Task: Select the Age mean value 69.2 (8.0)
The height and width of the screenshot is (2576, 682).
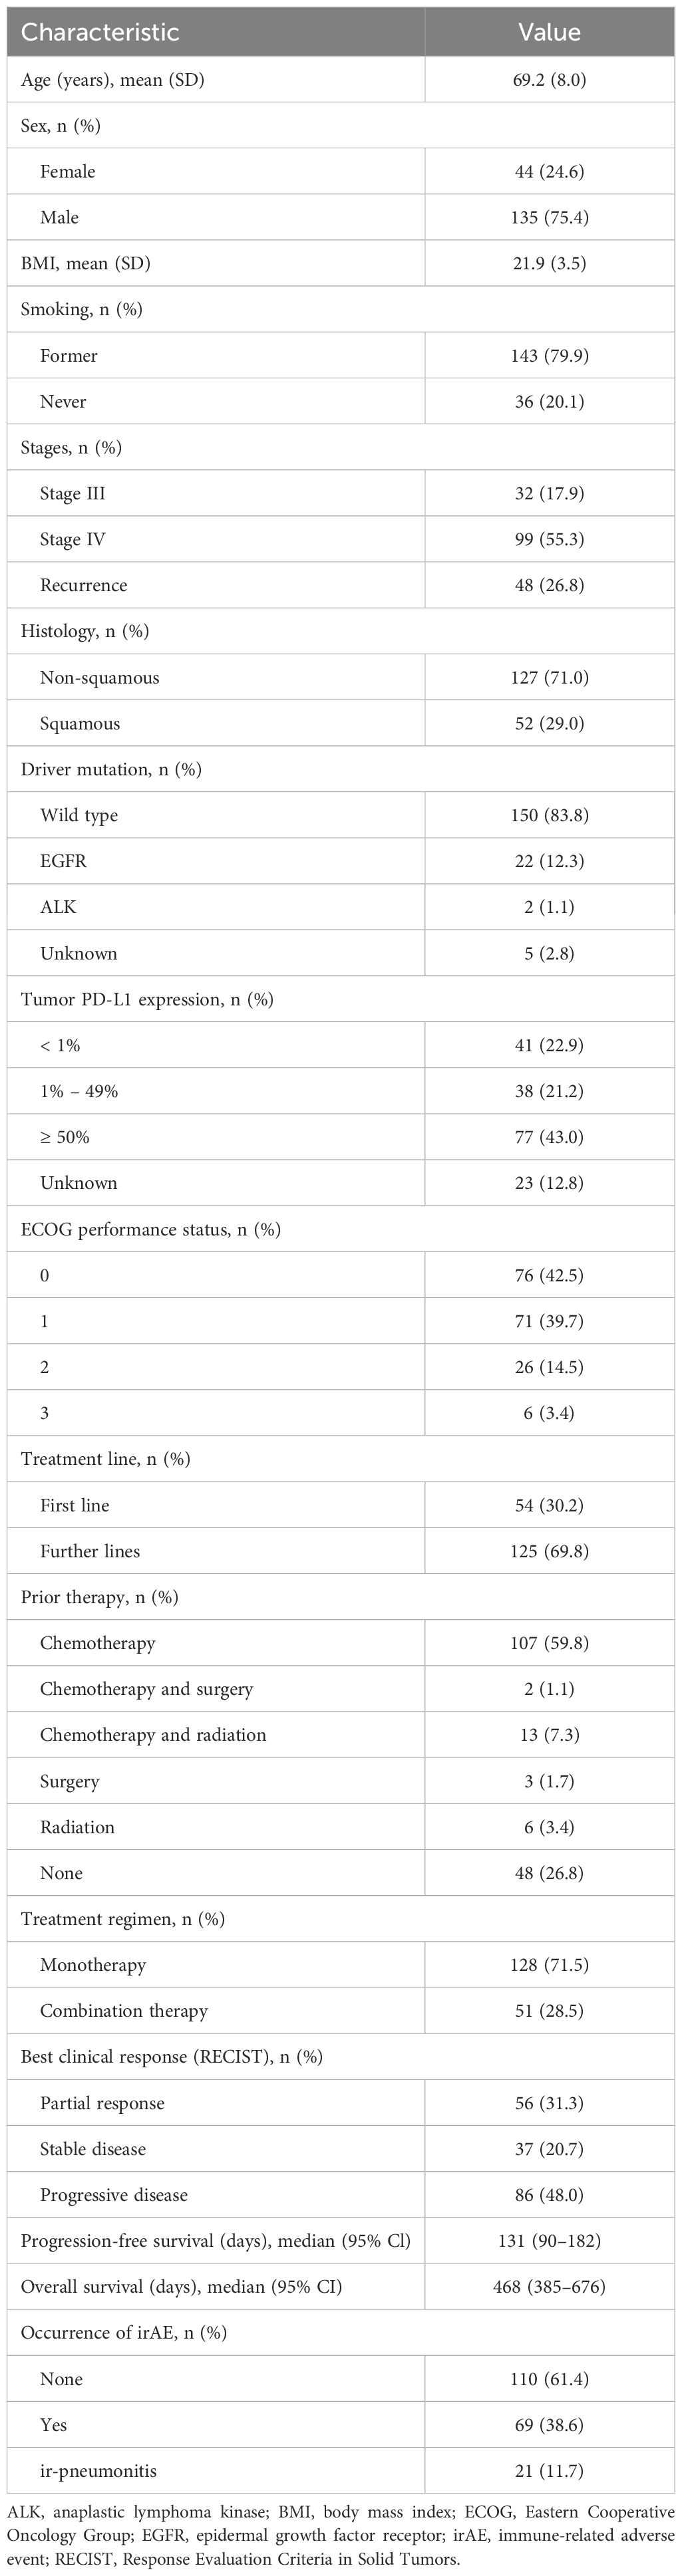Action: coord(549,79)
